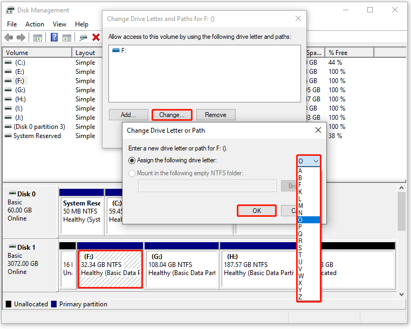Click the disk pane scroll up arrow
411x329 pixels.
401,188
